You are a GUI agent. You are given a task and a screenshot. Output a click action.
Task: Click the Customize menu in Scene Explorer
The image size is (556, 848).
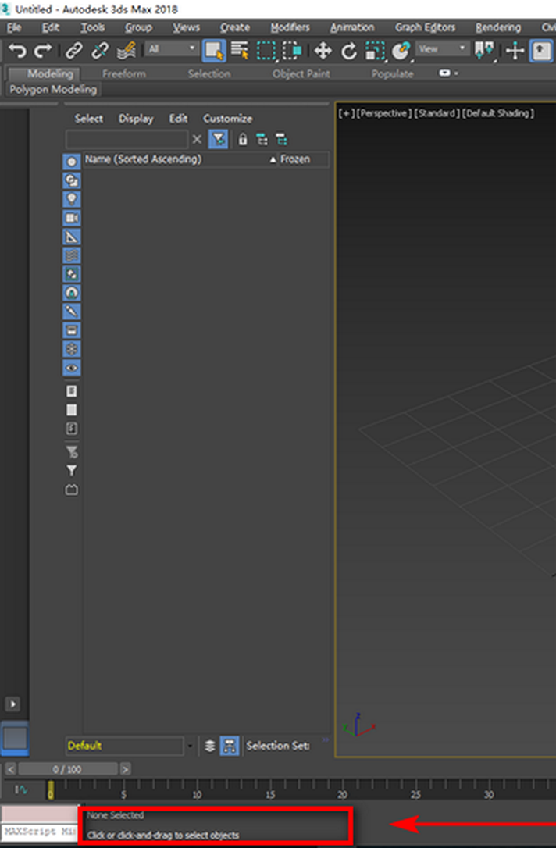[x=227, y=119]
